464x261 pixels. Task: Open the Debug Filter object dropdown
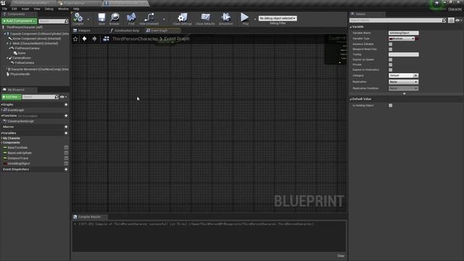tap(278, 18)
